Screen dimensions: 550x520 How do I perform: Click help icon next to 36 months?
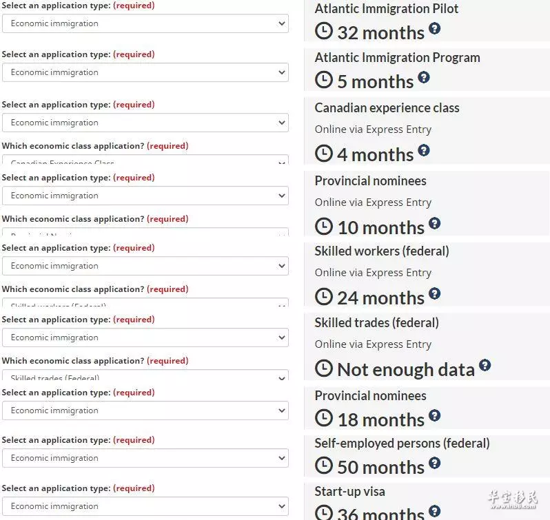tap(434, 511)
